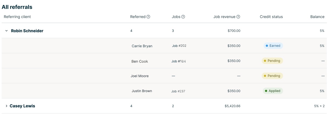Click referred client Justin Brown
Image resolution: width=329 pixels, height=114 pixels.
pyautogui.click(x=142, y=91)
